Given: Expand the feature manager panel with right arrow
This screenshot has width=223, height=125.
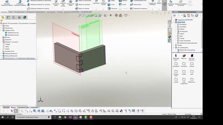Looking at the screenshot, I should 35,17.
